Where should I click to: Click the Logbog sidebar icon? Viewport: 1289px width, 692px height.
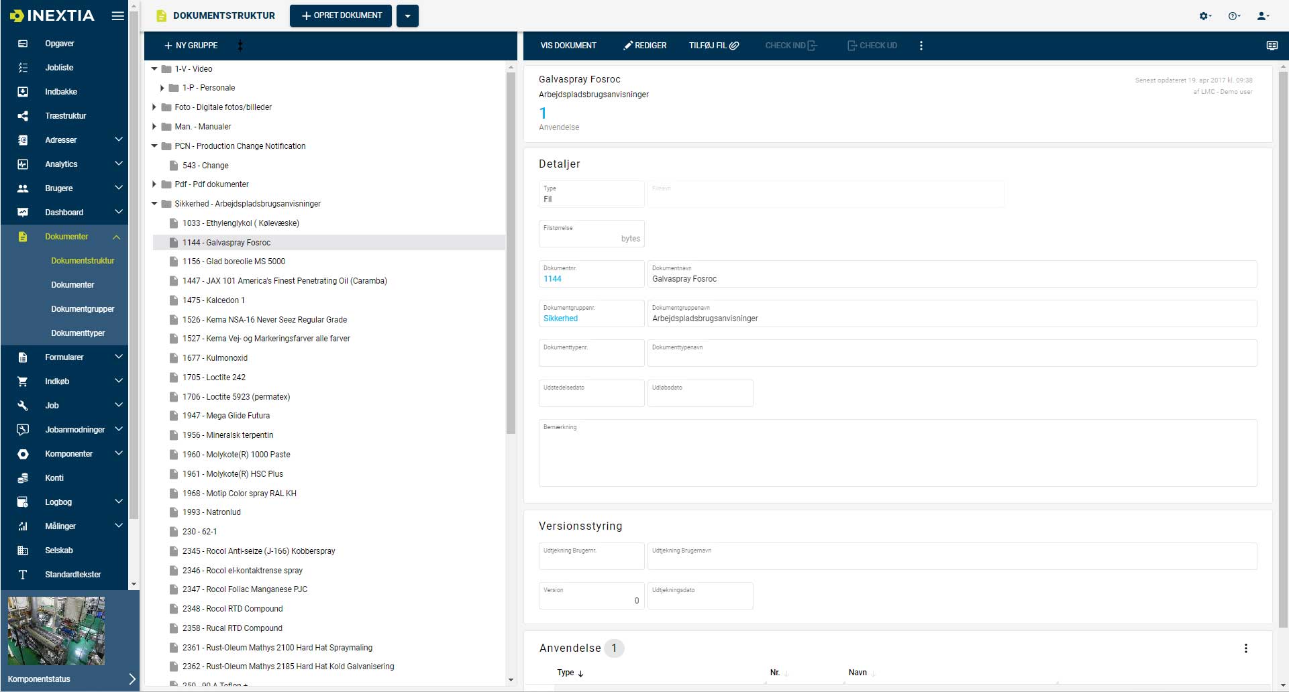[23, 502]
